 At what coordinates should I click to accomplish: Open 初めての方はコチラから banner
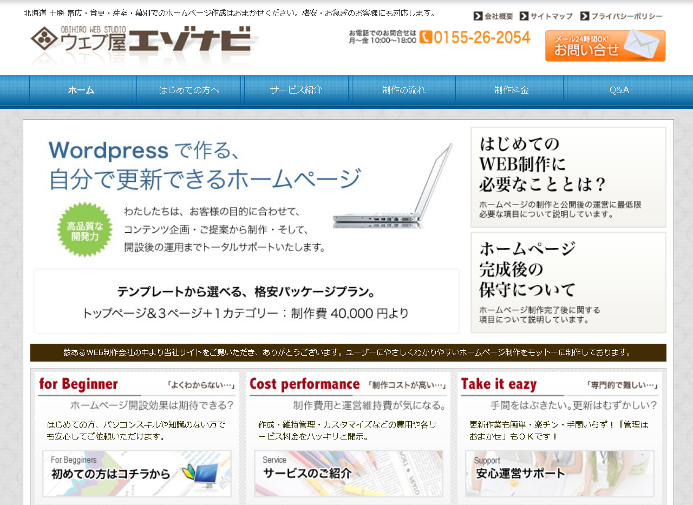(x=137, y=474)
